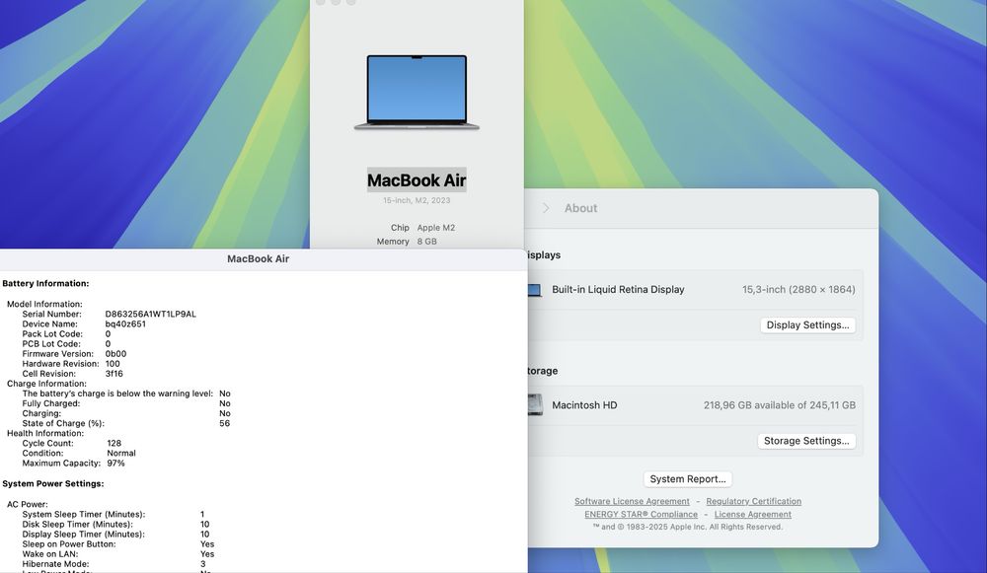This screenshot has width=987, height=573.
Task: Click the 'Macintosh HD' storage label
Action: (x=584, y=405)
